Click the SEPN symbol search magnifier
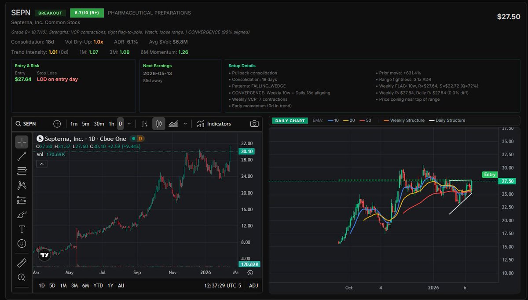 pyautogui.click(x=18, y=124)
